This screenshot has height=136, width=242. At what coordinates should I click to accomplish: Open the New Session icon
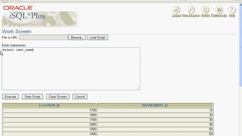191,10
